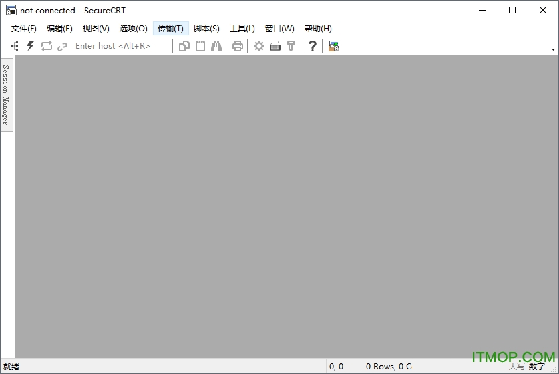
Task: Open Session Options gear icon
Action: point(259,46)
